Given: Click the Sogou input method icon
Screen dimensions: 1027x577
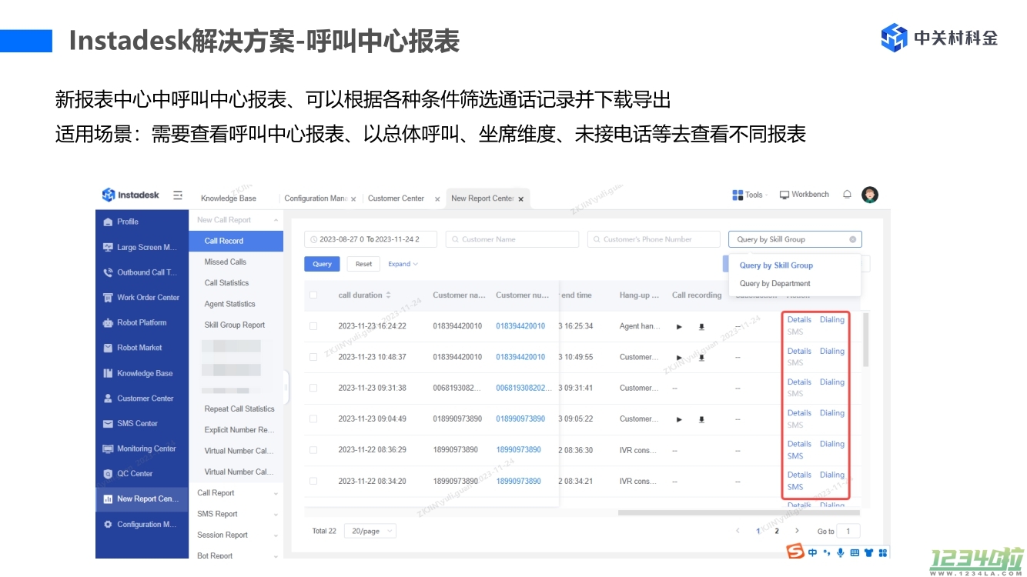Looking at the screenshot, I should tap(795, 552).
